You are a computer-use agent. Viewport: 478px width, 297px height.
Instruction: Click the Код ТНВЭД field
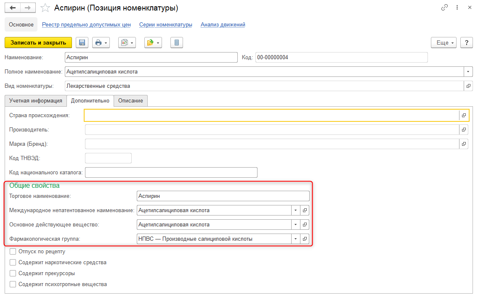coord(108,158)
